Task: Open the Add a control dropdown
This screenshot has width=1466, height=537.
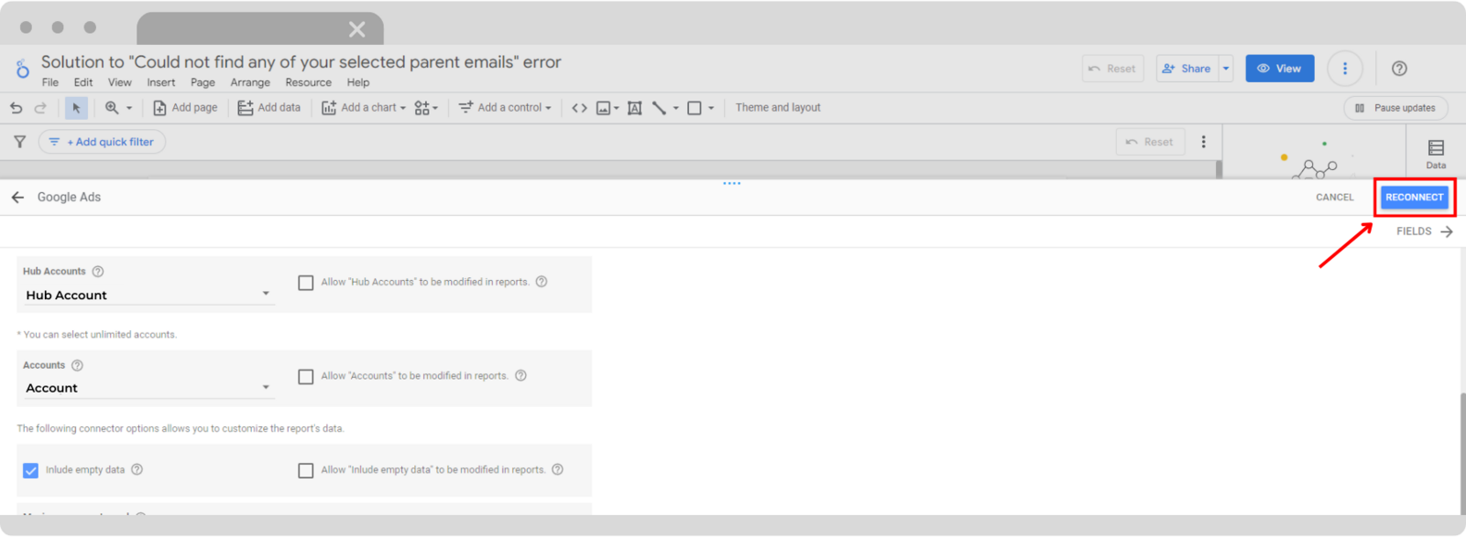Action: [505, 108]
